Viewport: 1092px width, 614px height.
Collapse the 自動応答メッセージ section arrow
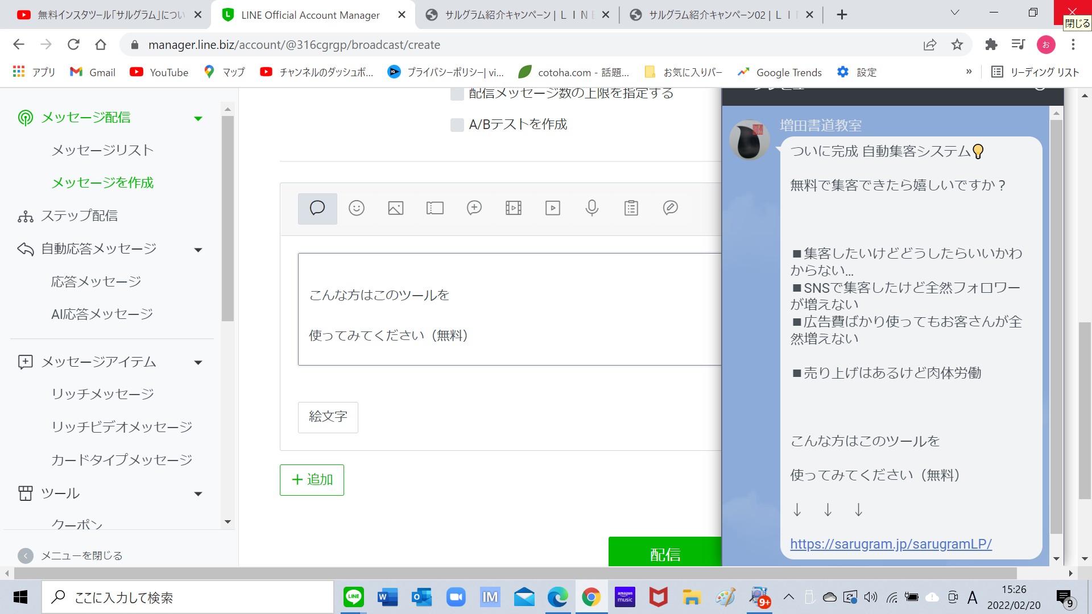pyautogui.click(x=198, y=250)
